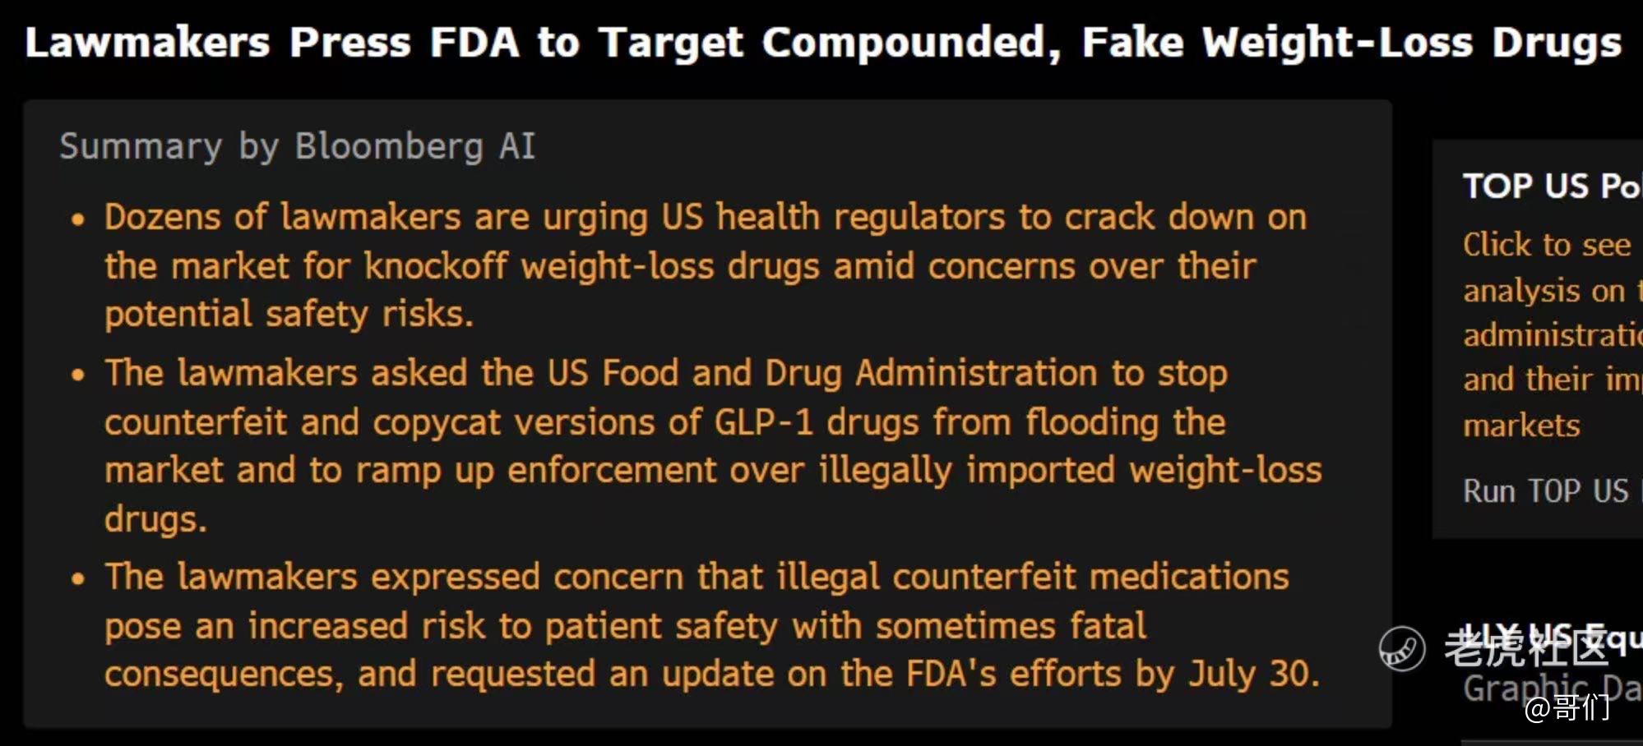Click the 'Summary by Bloomberg AI' label
The width and height of the screenshot is (1643, 746).
297,147
